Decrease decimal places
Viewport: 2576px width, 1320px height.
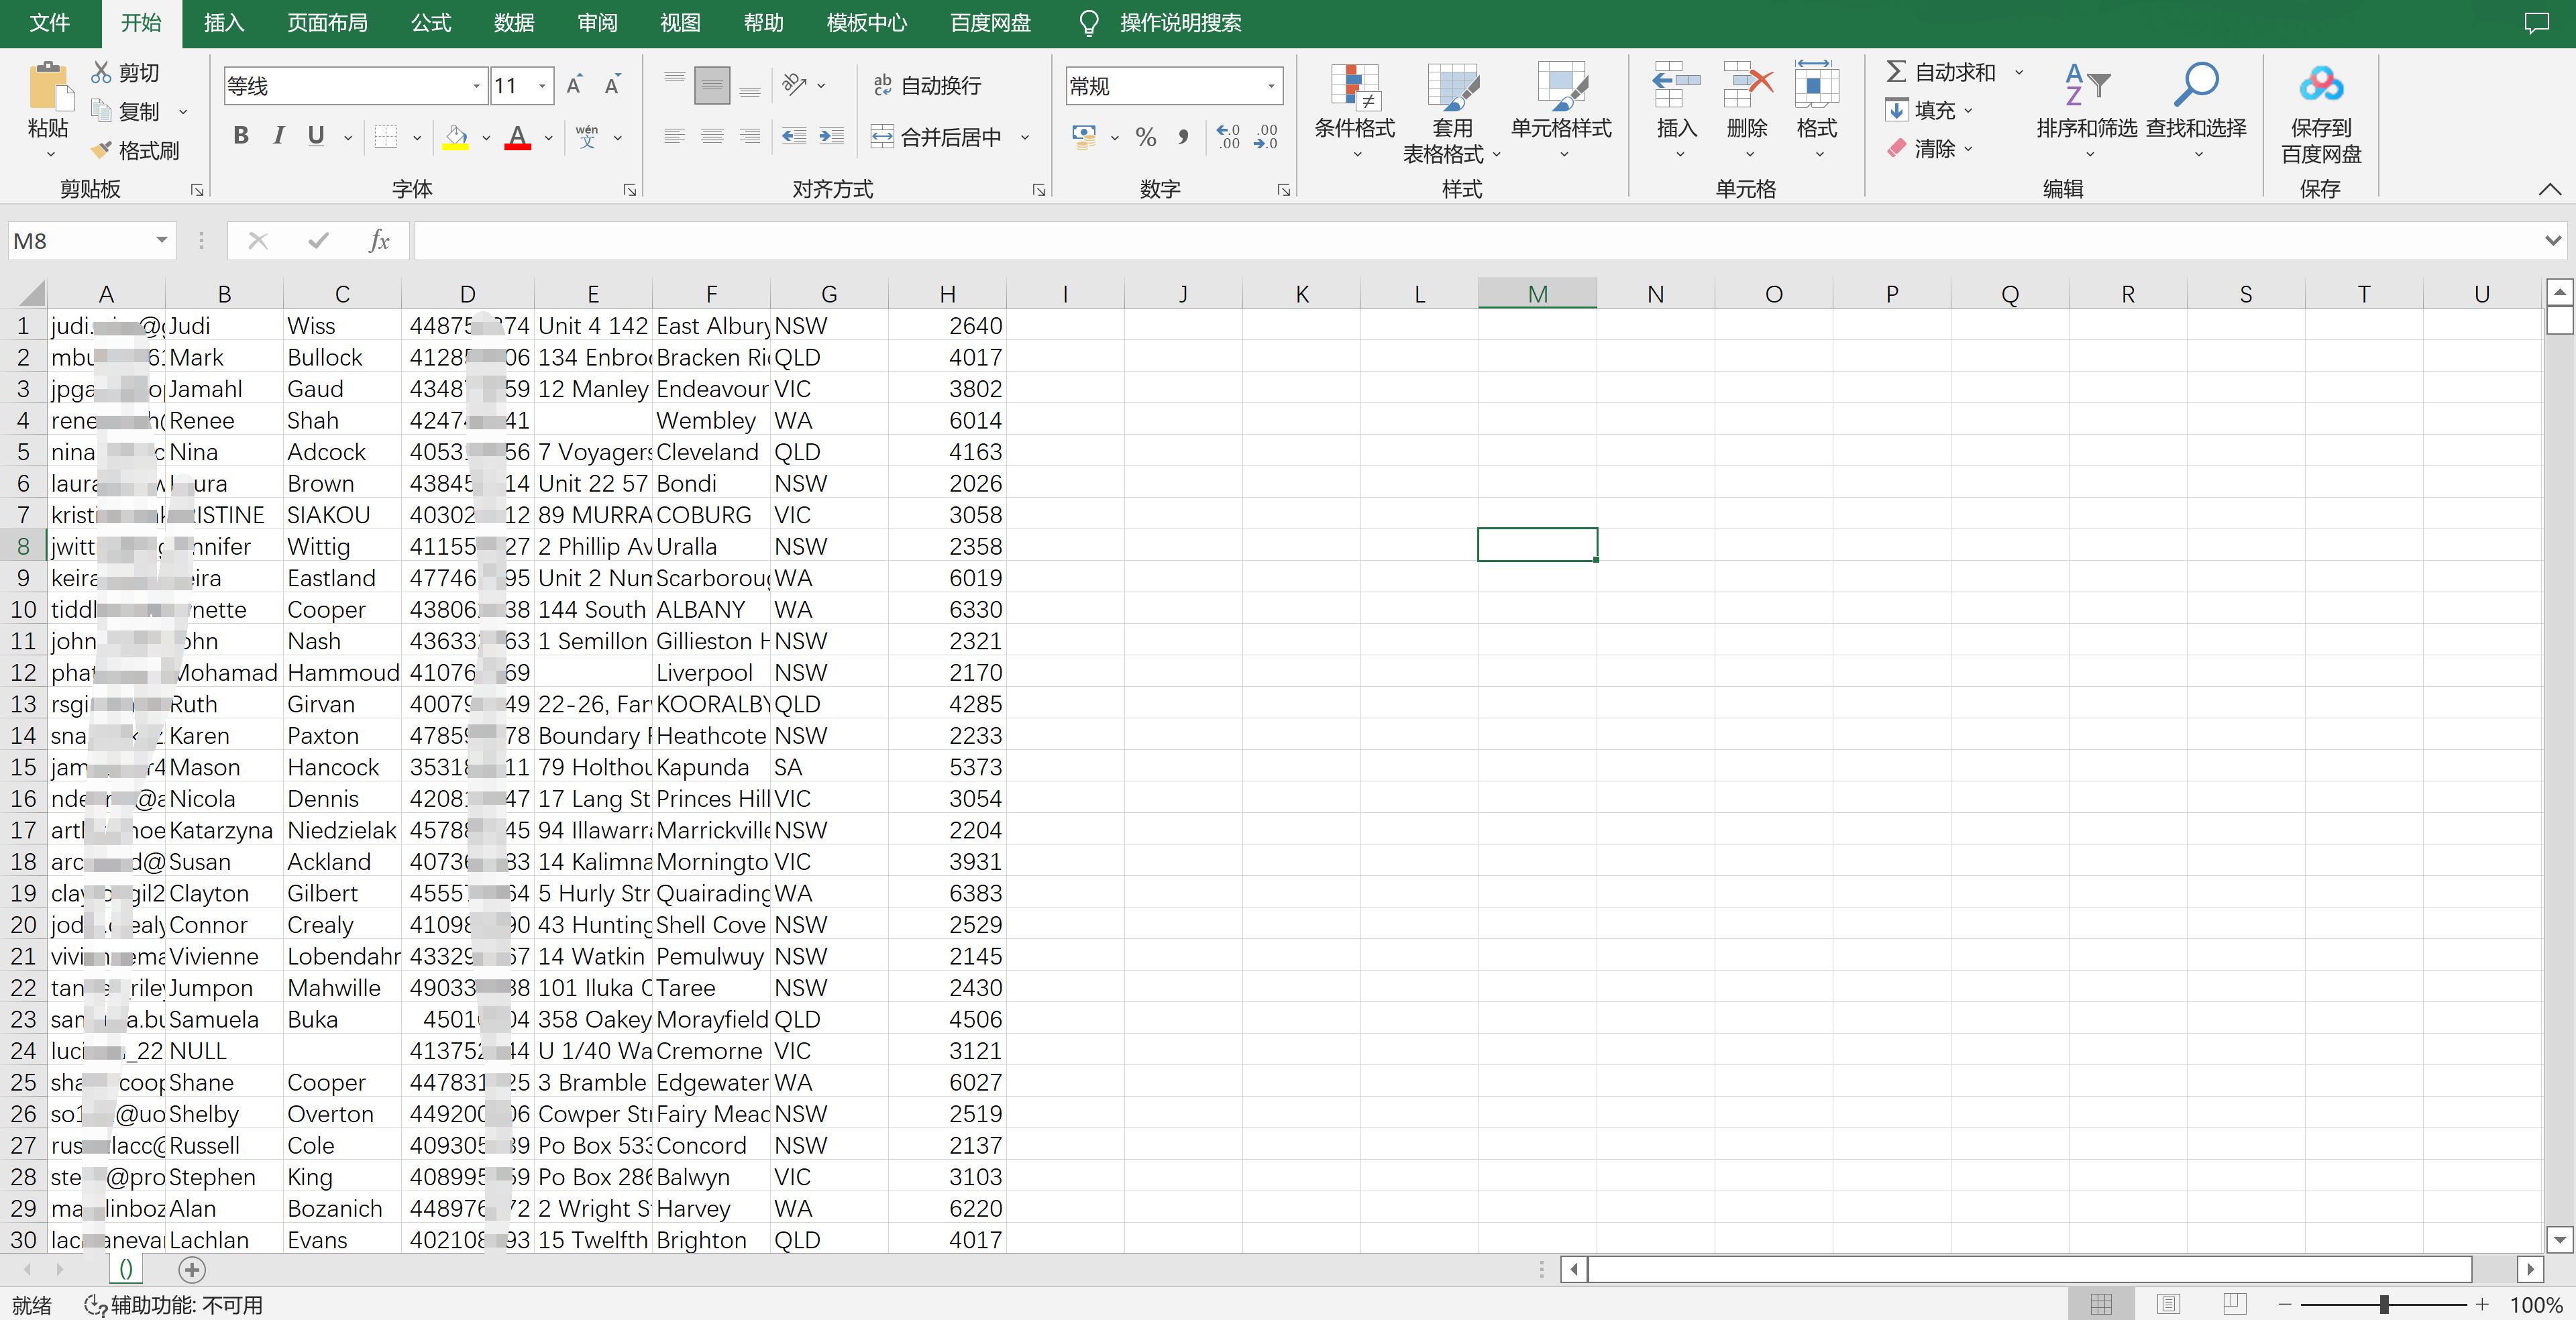tap(1266, 136)
